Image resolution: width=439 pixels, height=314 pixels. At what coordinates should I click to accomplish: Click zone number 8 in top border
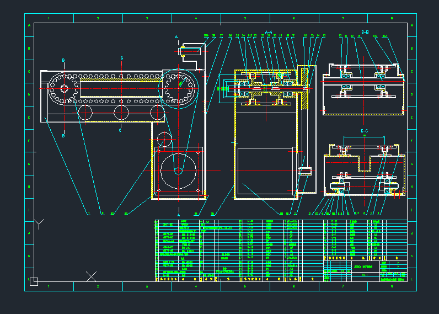click(392, 18)
